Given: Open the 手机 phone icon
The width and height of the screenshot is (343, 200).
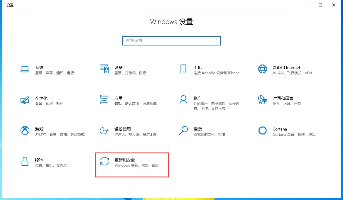Looking at the screenshot, I should click(x=183, y=69).
